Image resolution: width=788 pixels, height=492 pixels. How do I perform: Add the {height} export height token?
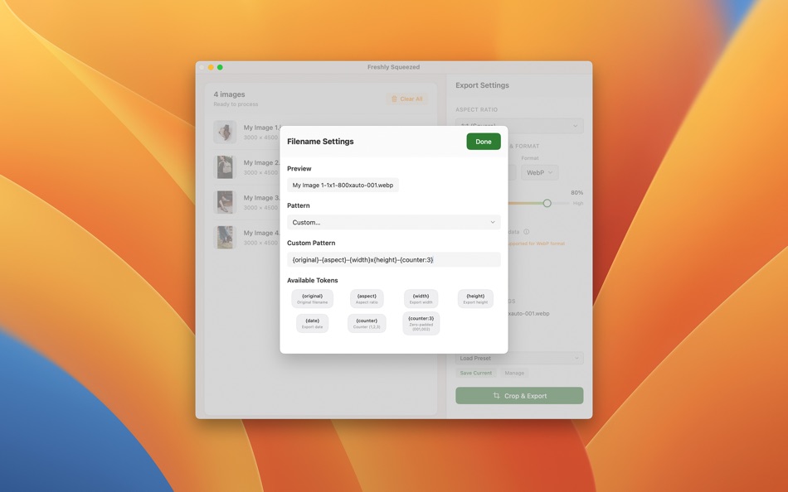pyautogui.click(x=474, y=298)
